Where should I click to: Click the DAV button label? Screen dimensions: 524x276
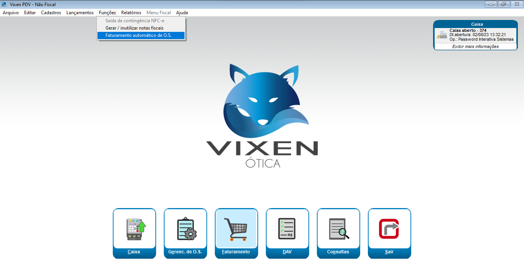[x=287, y=252]
